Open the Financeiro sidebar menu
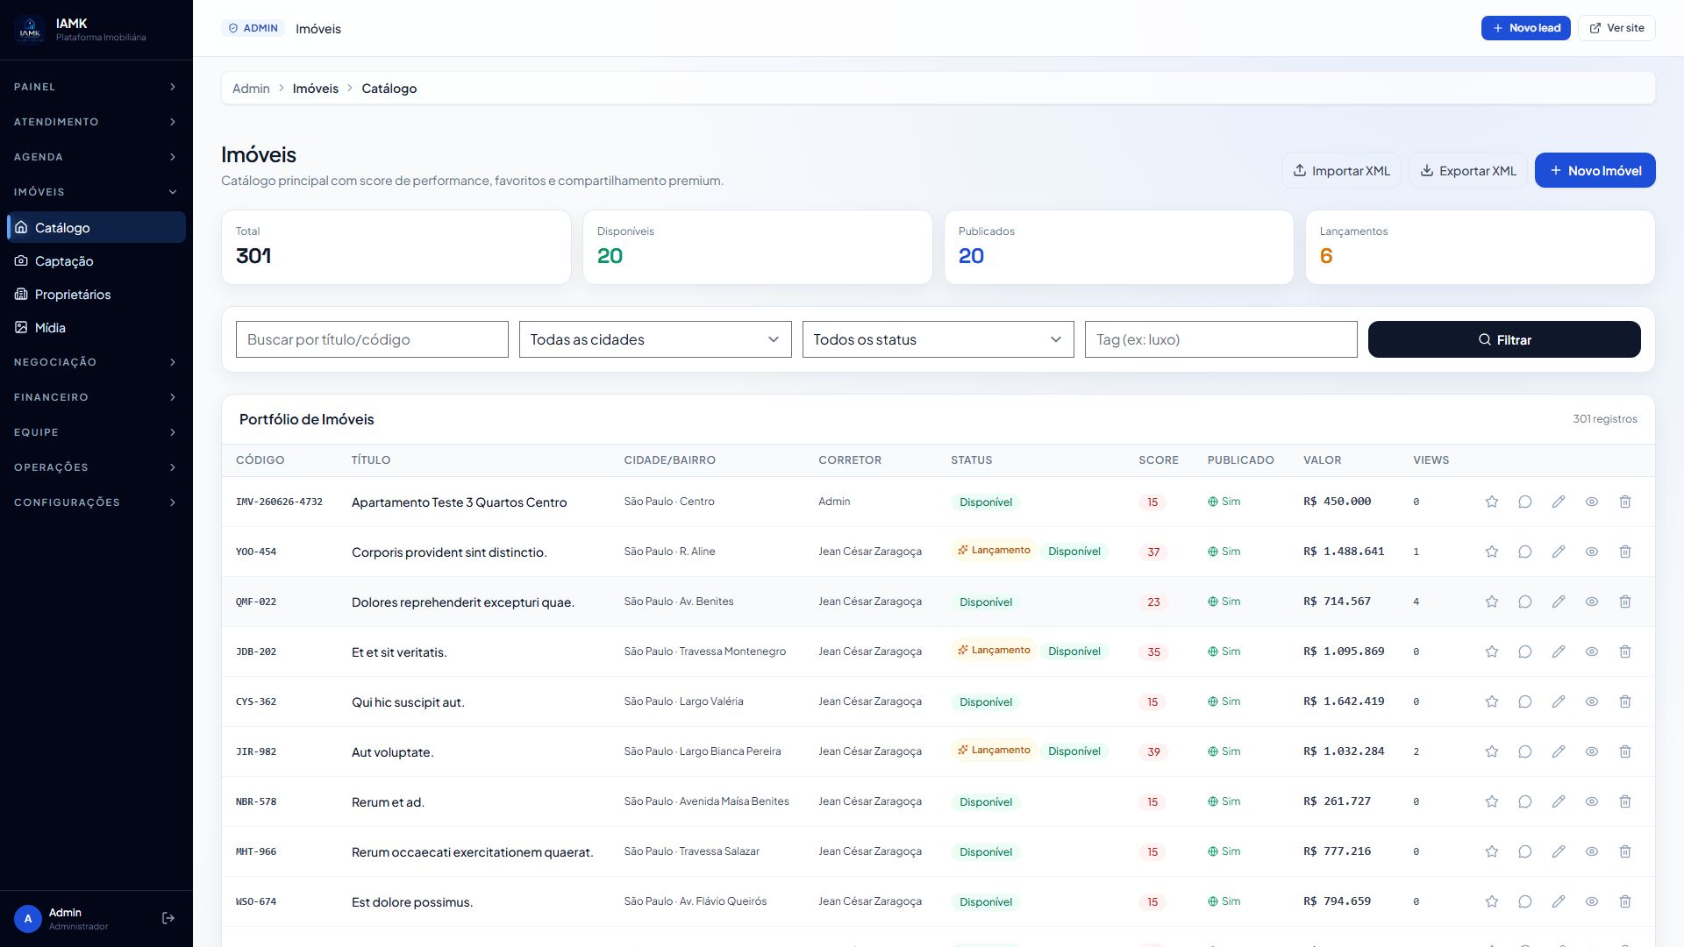This screenshot has height=947, width=1684. [x=95, y=397]
